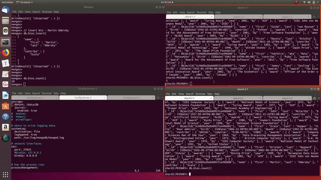This screenshot has height=180, width=321.
Task: Click 'port: 27019' line in config
Action: (23, 149)
